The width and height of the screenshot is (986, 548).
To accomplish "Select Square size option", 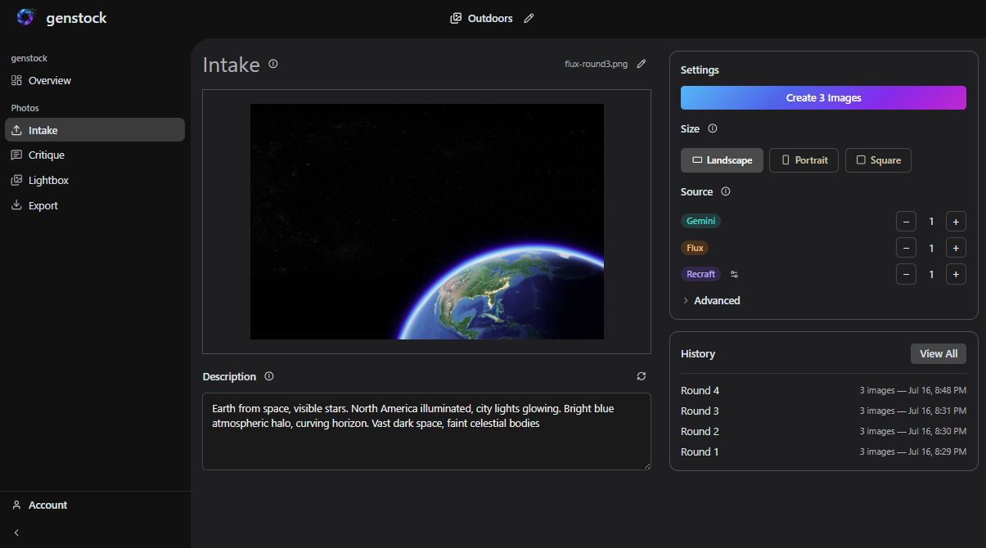I will [x=878, y=160].
